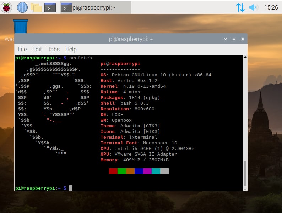Open the Tabs menu in terminal
The width and height of the screenshot is (282, 213).
pos(54,49)
